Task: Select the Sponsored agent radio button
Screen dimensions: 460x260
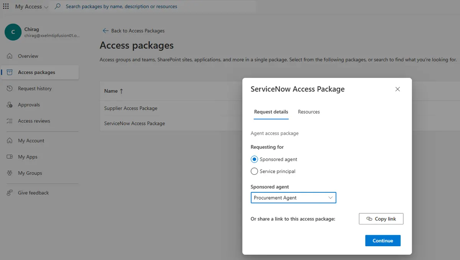Action: [254, 159]
